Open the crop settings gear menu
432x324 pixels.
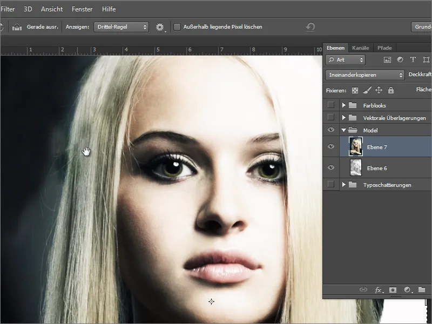160,27
